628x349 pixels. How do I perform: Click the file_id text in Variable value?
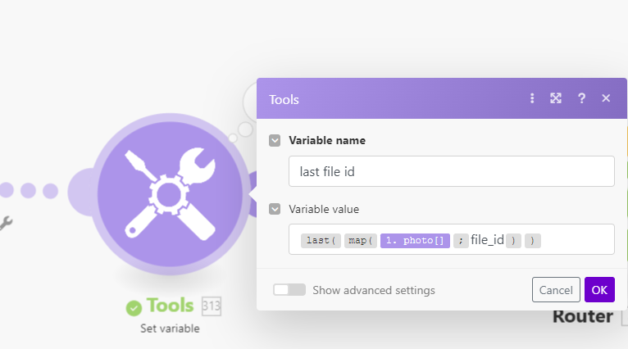point(487,240)
